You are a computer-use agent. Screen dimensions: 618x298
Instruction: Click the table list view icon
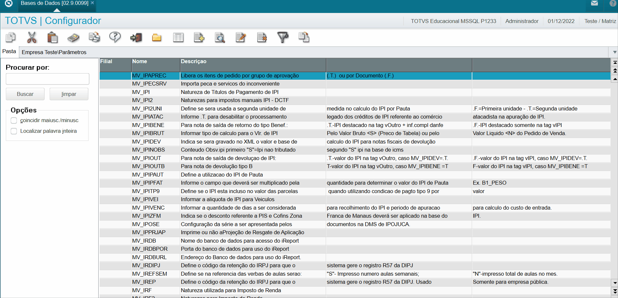(178, 38)
